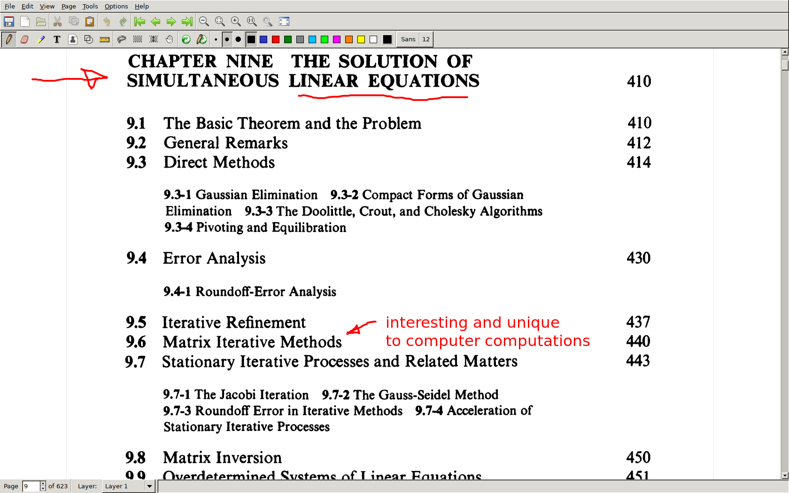Image resolution: width=789 pixels, height=493 pixels.
Task: Toggle fullscreen mode icon
Action: tap(284, 22)
